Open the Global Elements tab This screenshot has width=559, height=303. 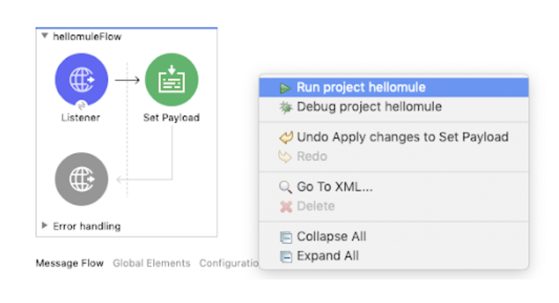pos(152,263)
